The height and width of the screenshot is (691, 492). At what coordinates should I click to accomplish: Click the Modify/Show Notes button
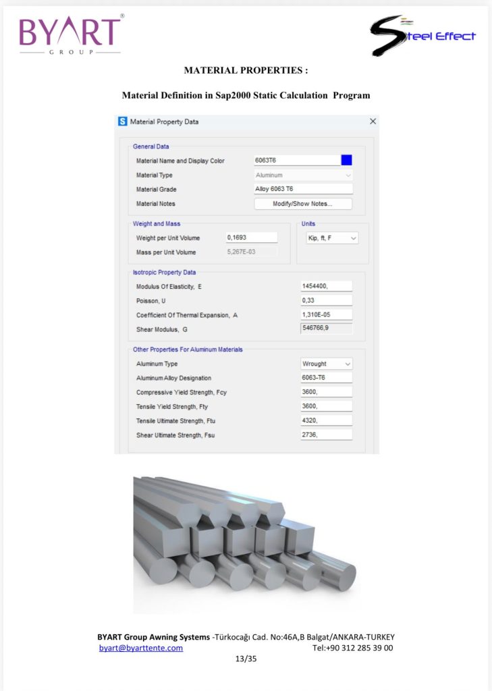pos(303,204)
